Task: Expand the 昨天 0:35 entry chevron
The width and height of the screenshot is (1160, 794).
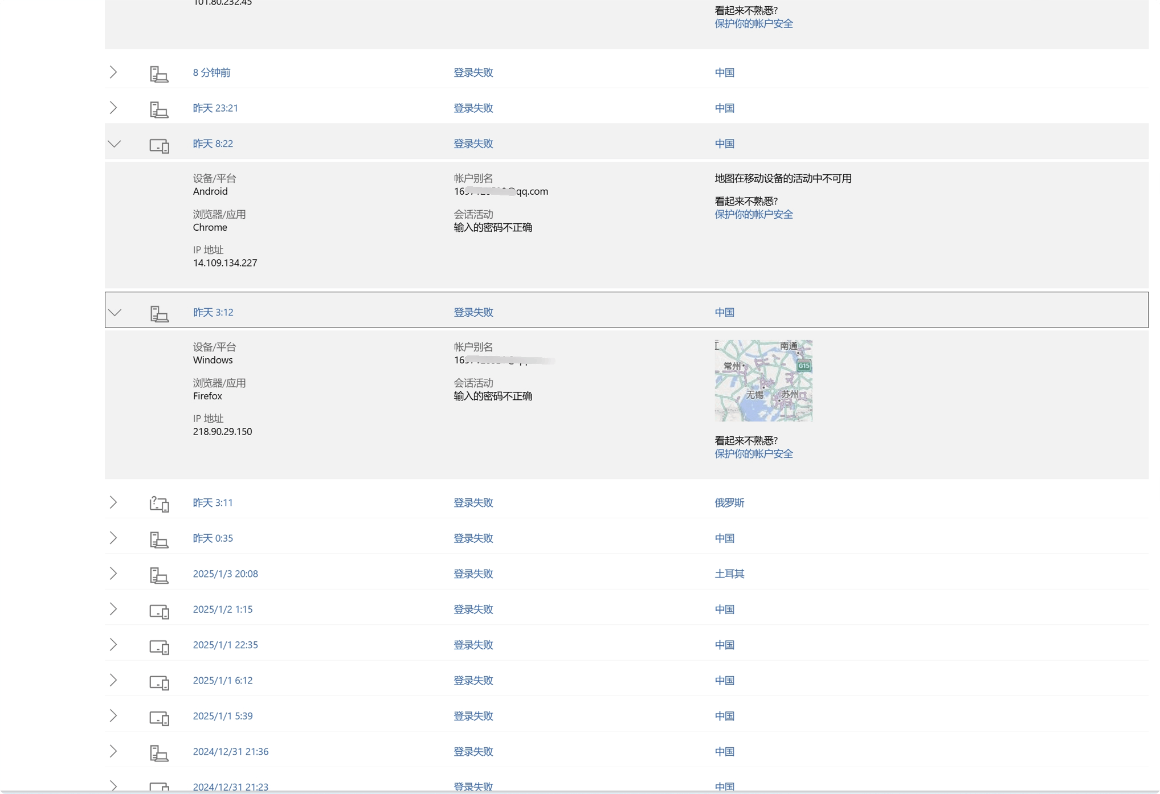Action: click(x=113, y=538)
